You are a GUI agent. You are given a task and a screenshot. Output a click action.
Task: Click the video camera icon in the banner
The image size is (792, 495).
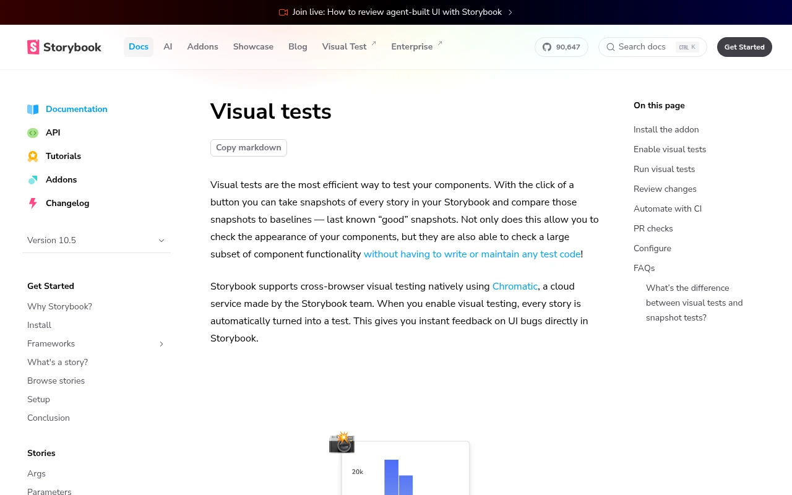pos(283,12)
